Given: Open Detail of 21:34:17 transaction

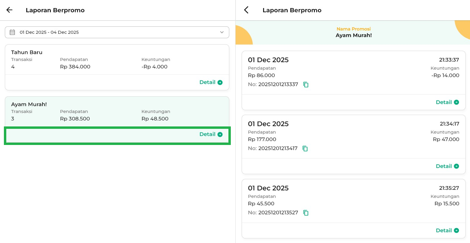Looking at the screenshot, I should coord(444,166).
